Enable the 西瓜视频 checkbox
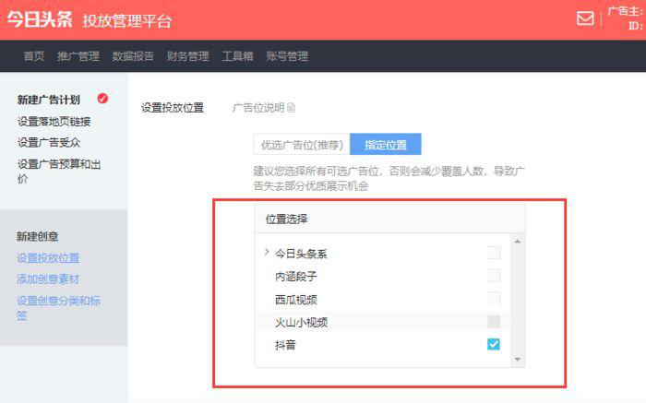646x403 pixels. click(x=494, y=299)
